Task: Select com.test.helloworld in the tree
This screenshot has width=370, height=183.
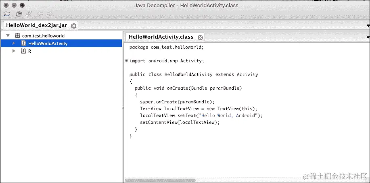Action: [44, 36]
